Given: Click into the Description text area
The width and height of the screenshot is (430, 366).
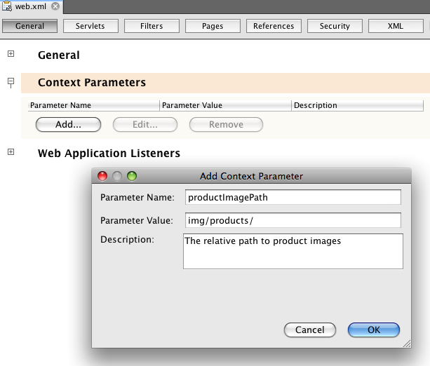Looking at the screenshot, I should point(293,251).
